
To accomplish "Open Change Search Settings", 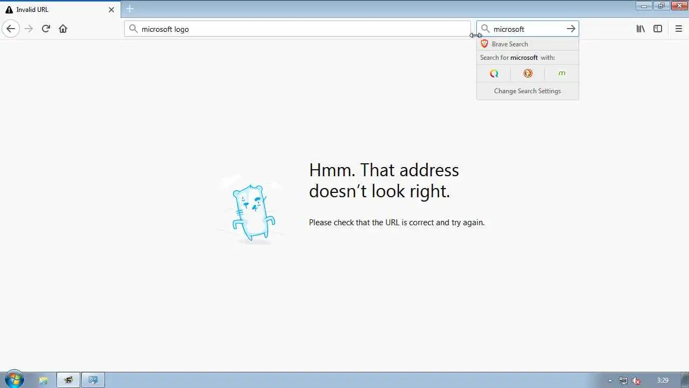I will point(528,91).
